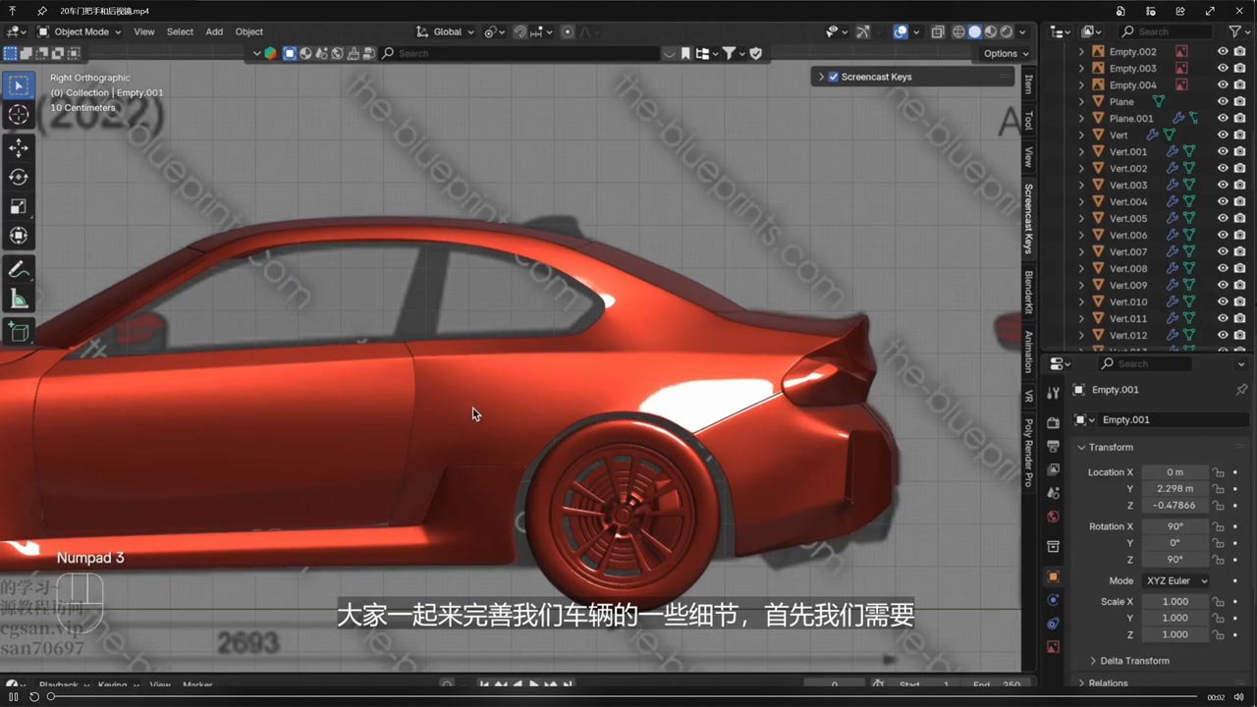The image size is (1257, 707).
Task: Open the Render properties tab icon
Action: (x=1053, y=423)
